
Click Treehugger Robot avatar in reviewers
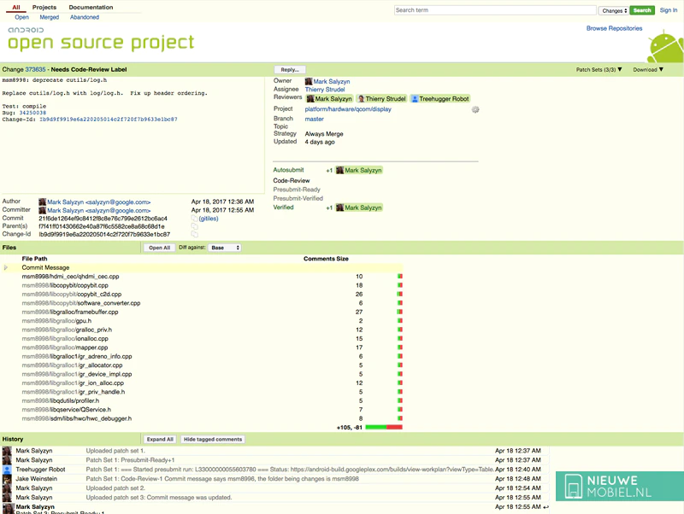point(416,99)
